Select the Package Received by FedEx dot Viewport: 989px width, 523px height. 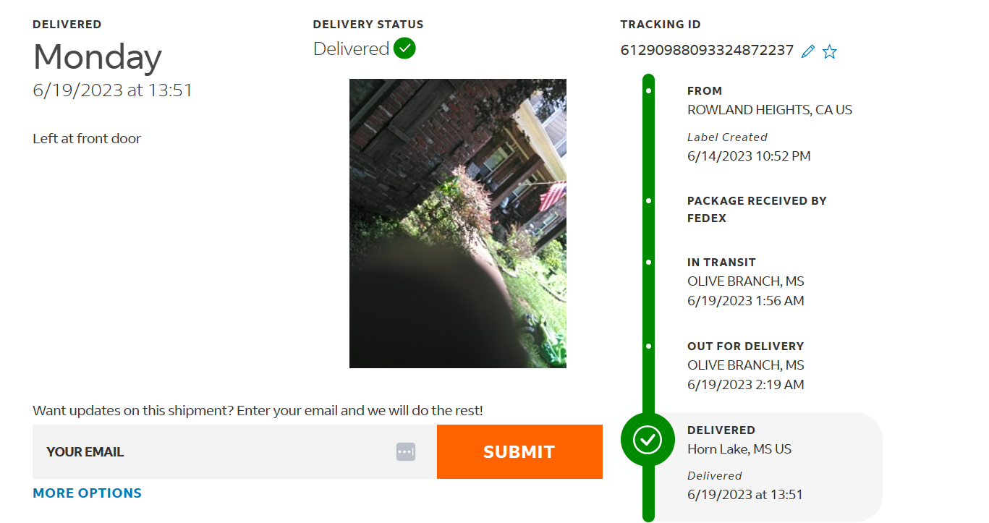pos(648,200)
